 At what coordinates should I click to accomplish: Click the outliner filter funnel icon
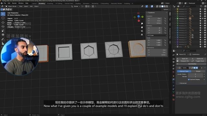coord(201,6)
